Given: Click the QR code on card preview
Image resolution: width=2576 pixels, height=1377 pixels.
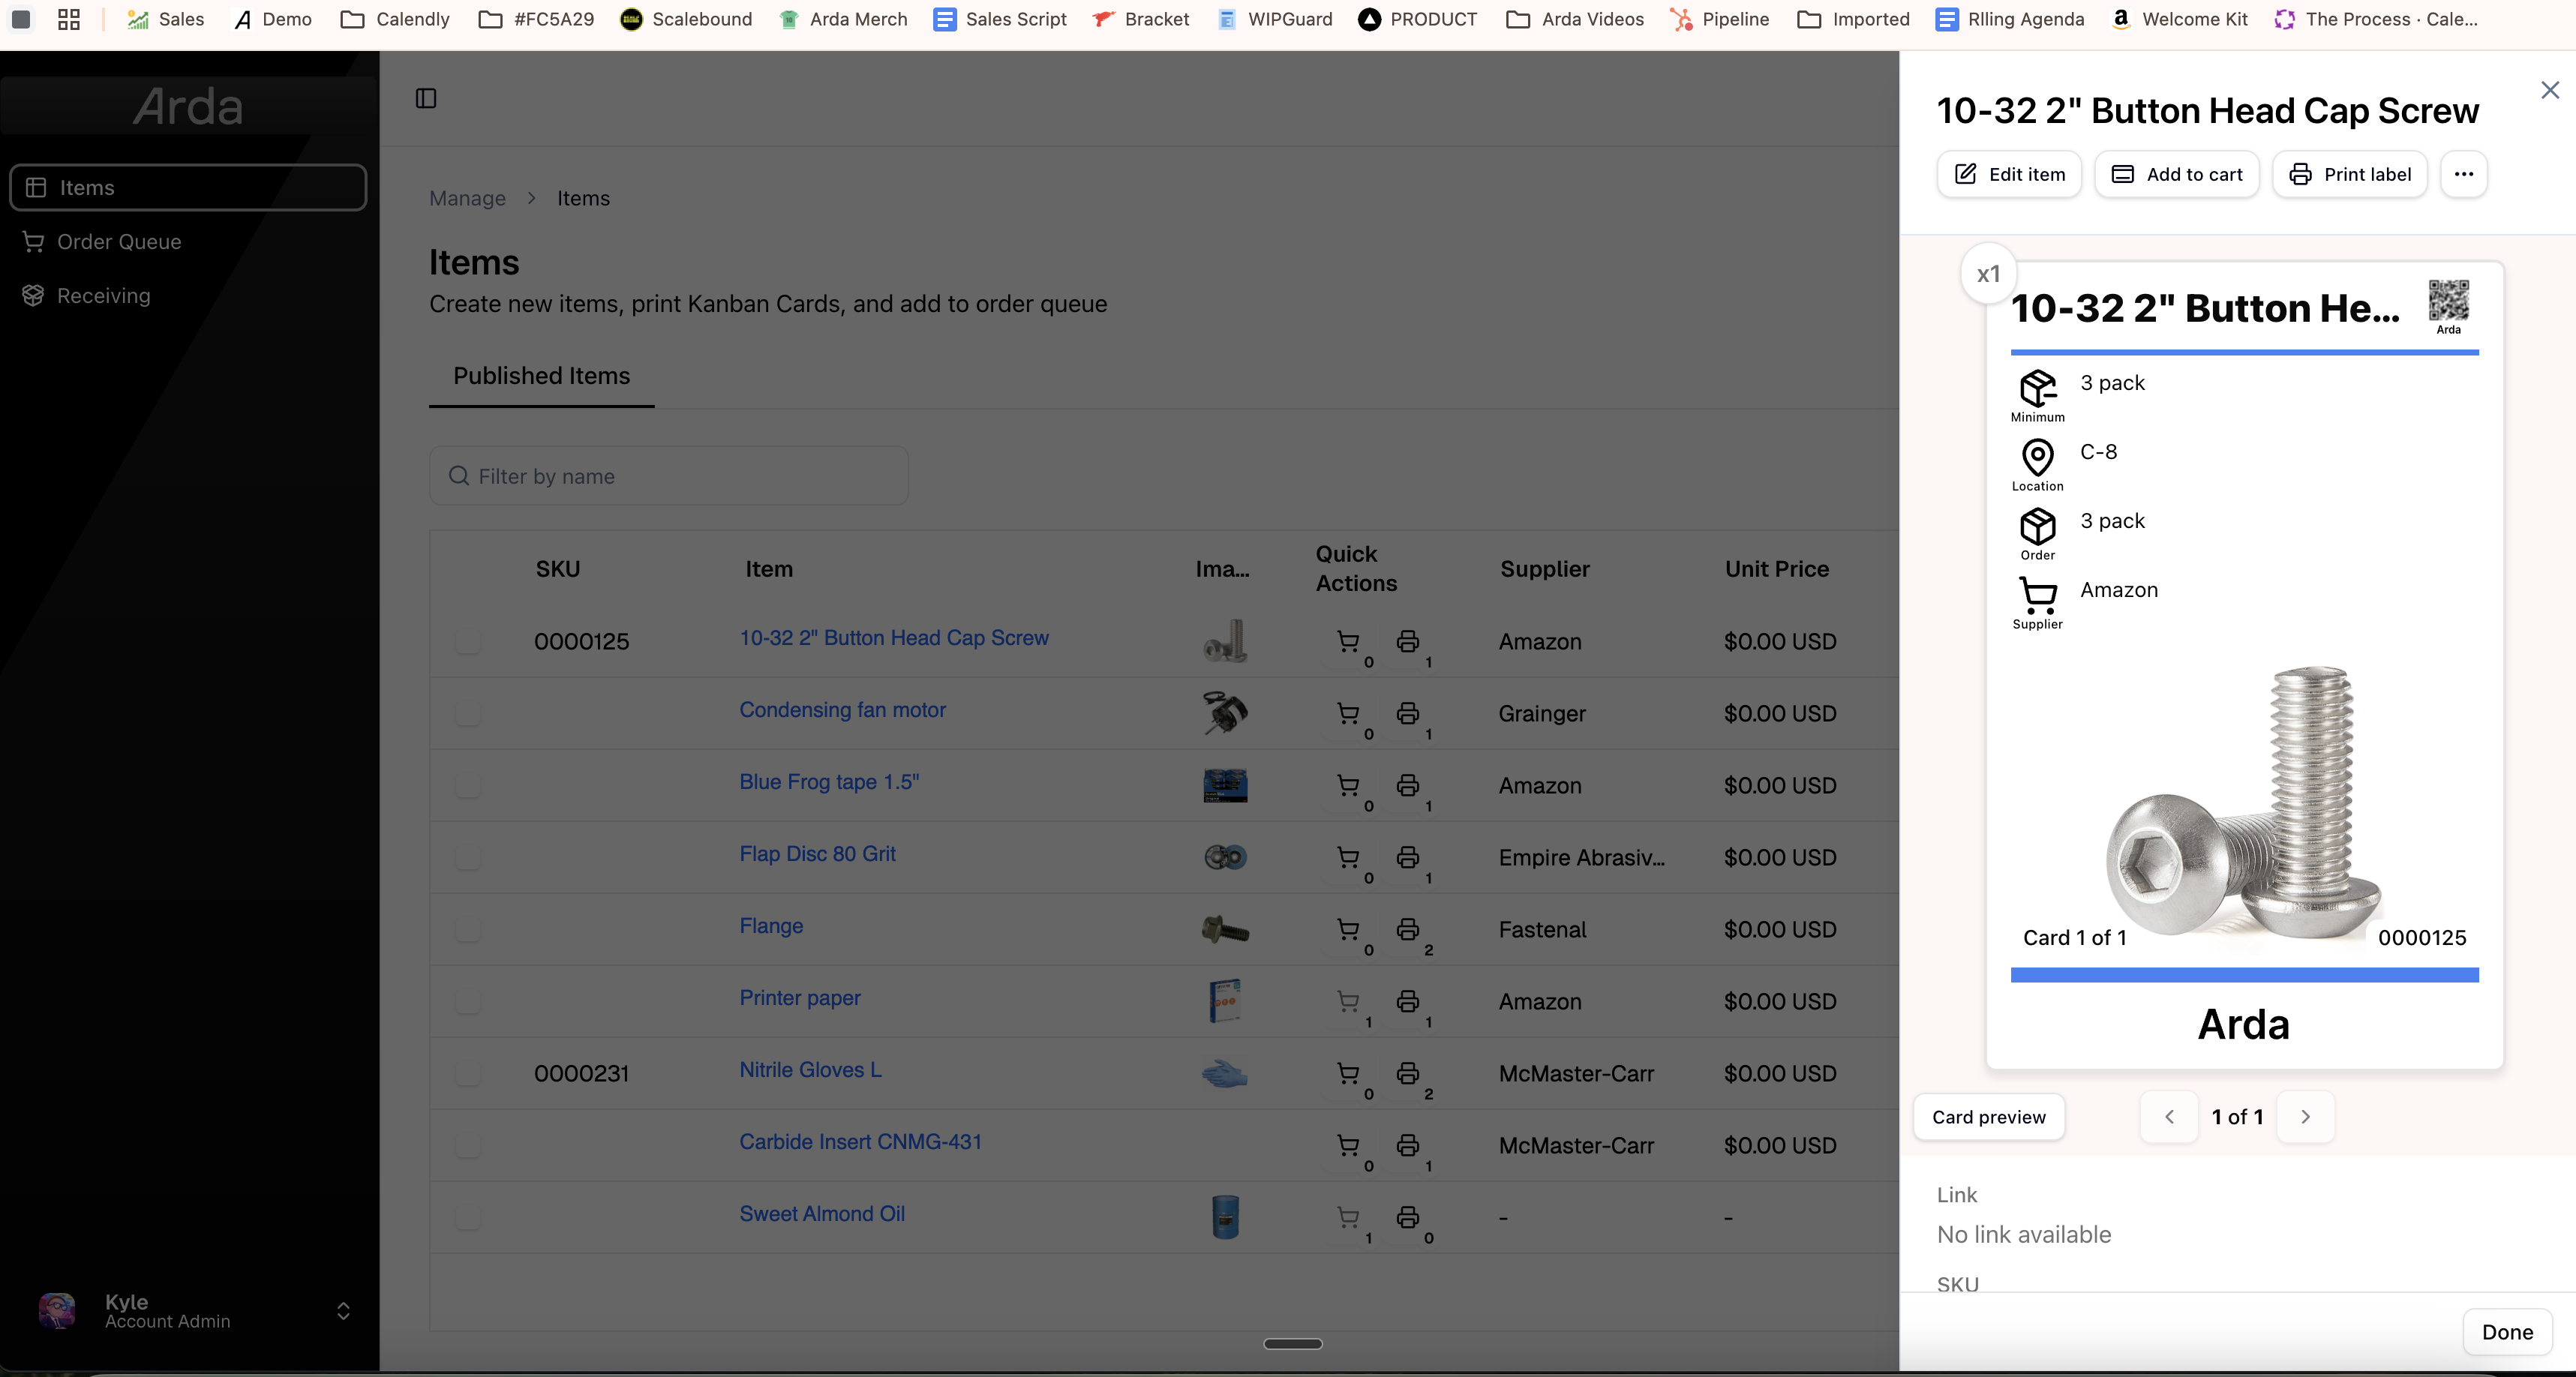Looking at the screenshot, I should [2448, 300].
